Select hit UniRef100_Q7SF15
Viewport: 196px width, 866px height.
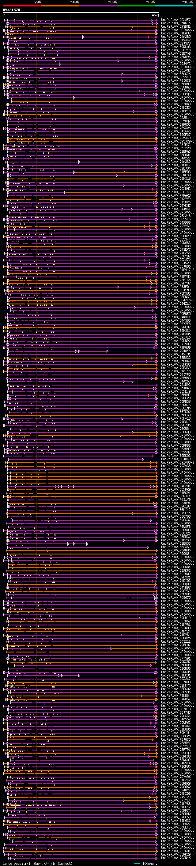(176, 513)
